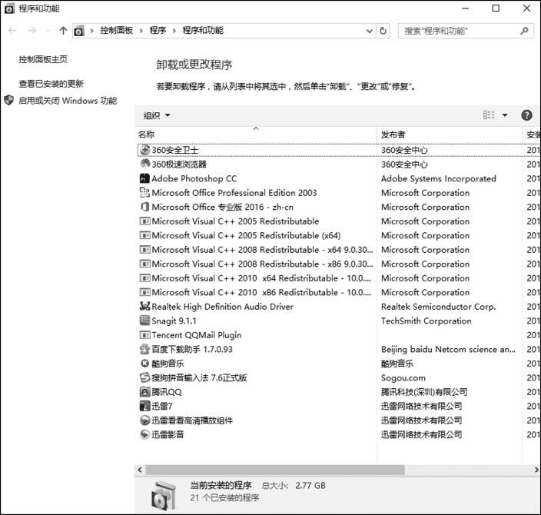Click the 腾讯QQ program icon
Image resolution: width=541 pixels, height=515 pixels.
pos(144,392)
